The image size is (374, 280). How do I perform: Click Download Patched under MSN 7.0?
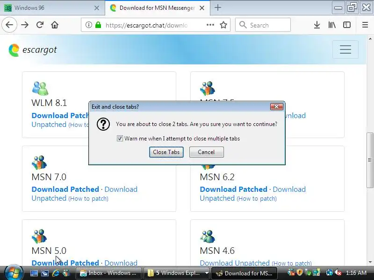pyautogui.click(x=65, y=189)
